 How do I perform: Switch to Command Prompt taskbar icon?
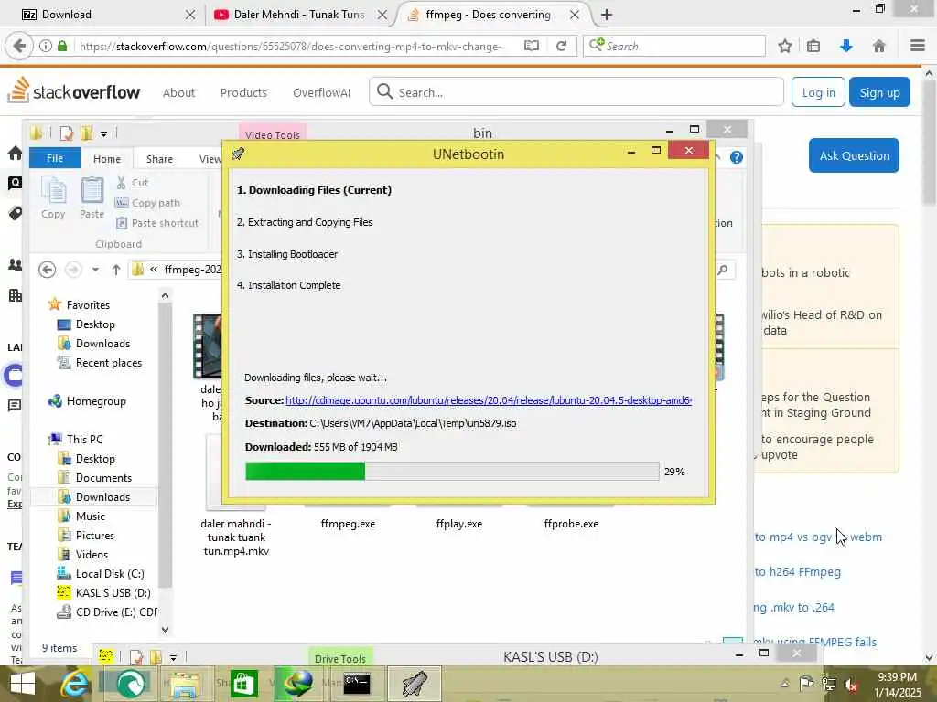357,684
